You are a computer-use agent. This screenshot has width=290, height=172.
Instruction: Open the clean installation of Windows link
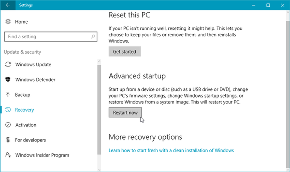(171, 150)
